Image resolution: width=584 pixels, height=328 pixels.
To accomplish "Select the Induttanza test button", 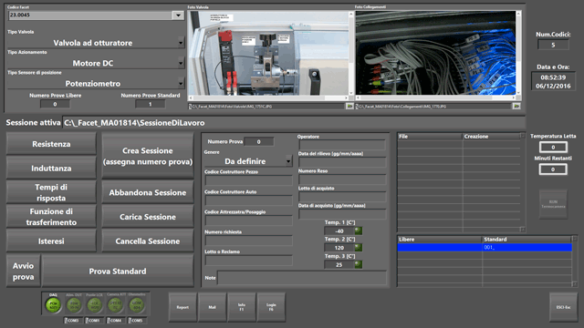I will [x=51, y=169].
